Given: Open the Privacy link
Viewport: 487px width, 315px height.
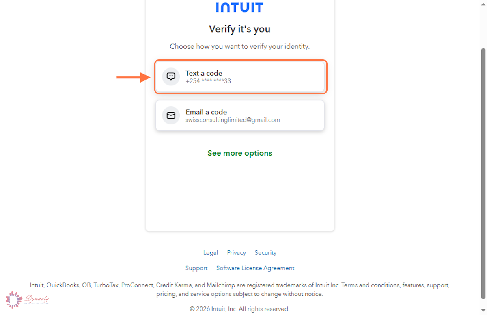Looking at the screenshot, I should pyautogui.click(x=237, y=253).
